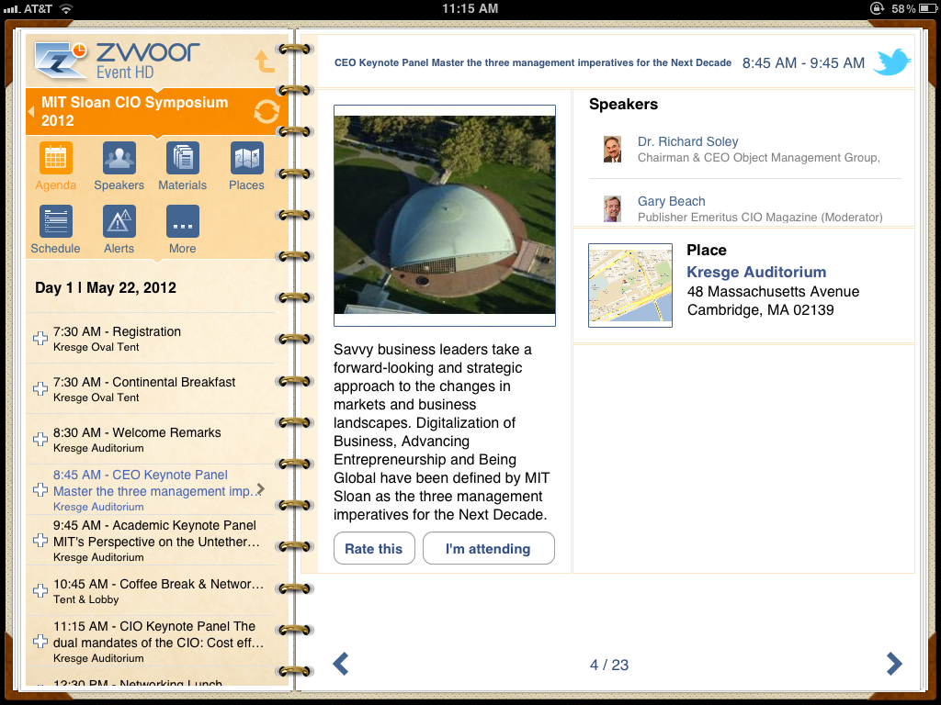Tap the Wi-Fi status icon
Viewport: 941px width, 705px height.
pos(66,8)
